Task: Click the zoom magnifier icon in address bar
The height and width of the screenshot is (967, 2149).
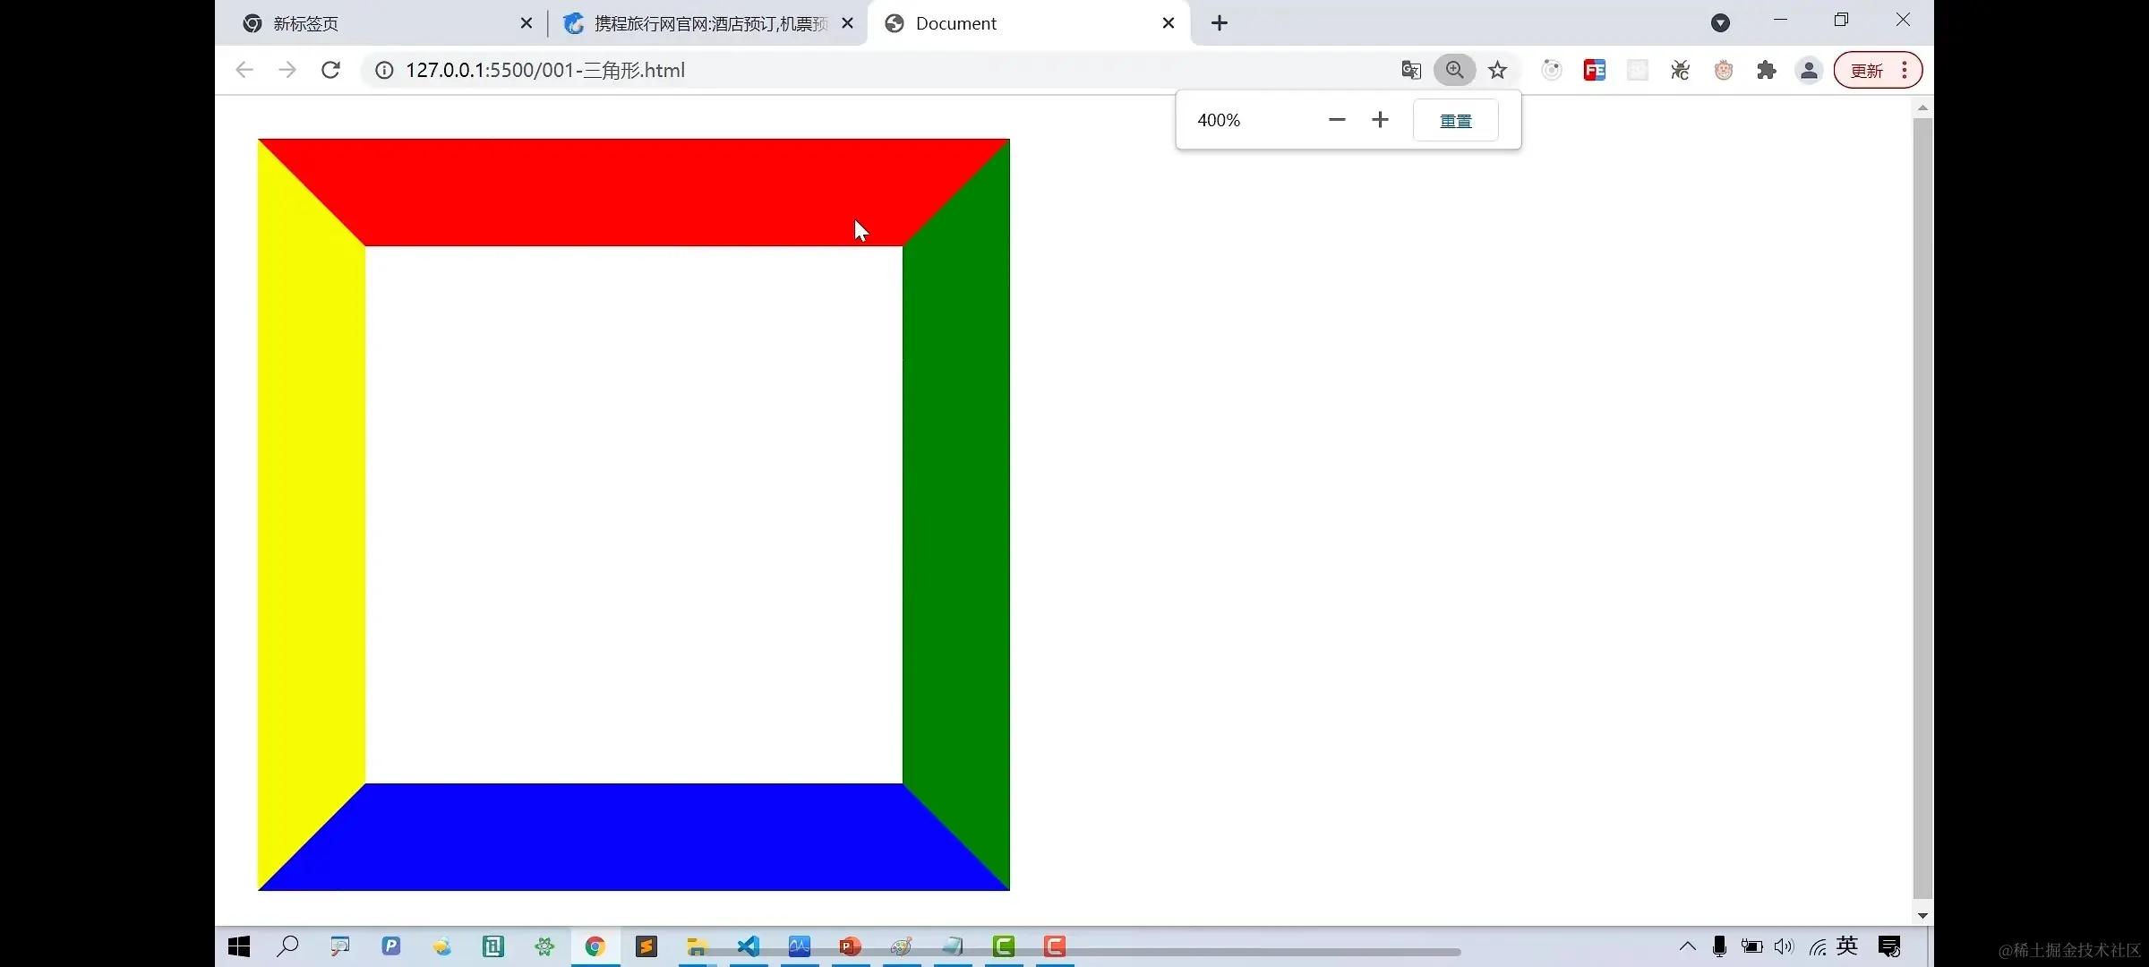Action: (x=1454, y=70)
